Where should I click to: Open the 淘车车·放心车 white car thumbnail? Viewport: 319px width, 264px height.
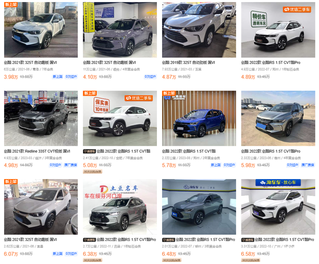tap(278, 207)
